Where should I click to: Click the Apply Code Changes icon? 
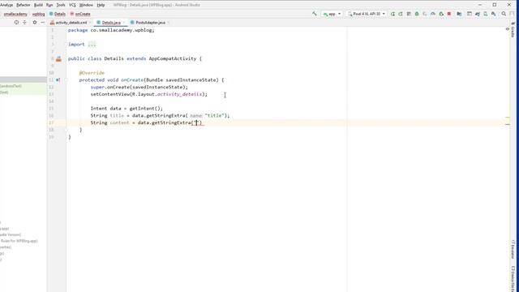tap(409, 14)
